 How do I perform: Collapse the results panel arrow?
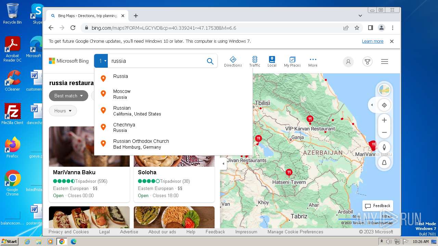(223, 164)
